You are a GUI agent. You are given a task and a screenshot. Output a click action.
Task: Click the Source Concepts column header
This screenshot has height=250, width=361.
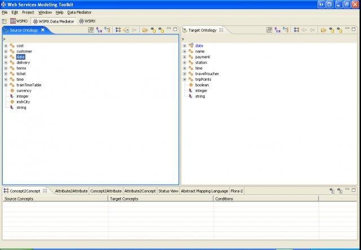[55, 199]
